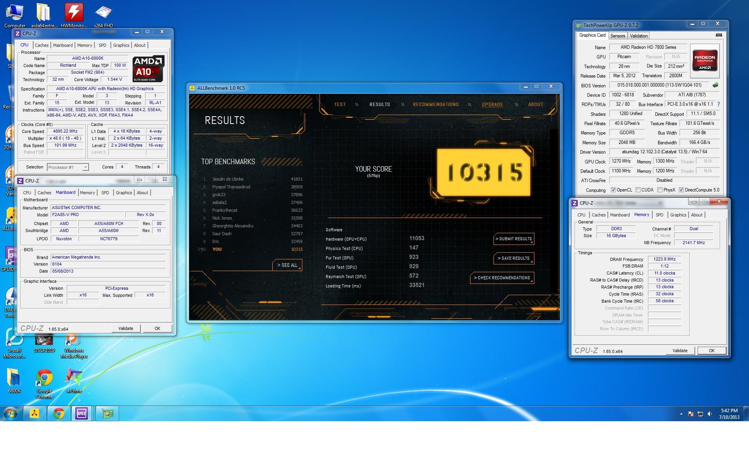
Task: Click CHECK RECOMMENDATIONS button
Action: pyautogui.click(x=502, y=278)
